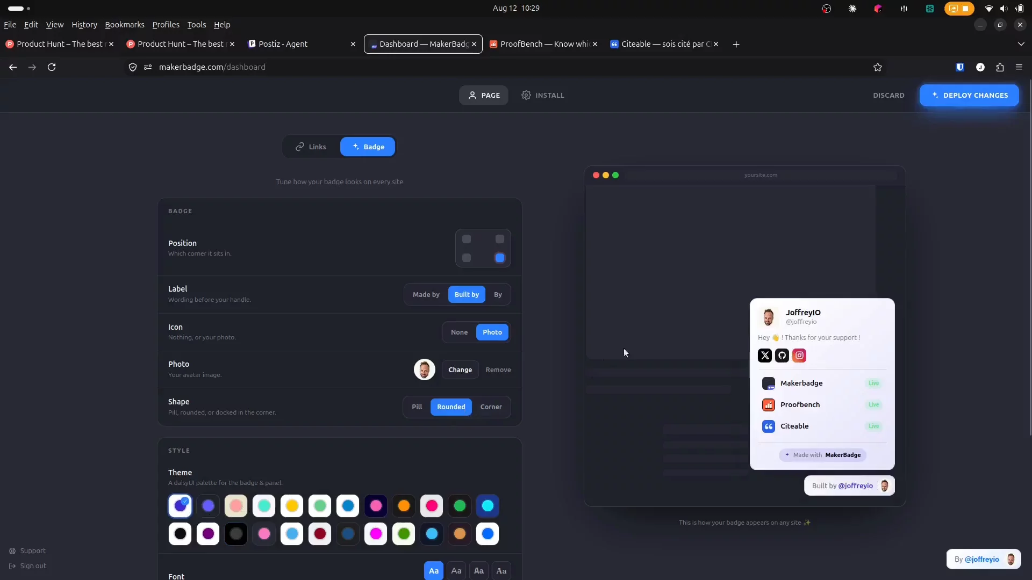Pick the black-dot-on-white theme swatch
The image size is (1032, 580).
coord(180,534)
